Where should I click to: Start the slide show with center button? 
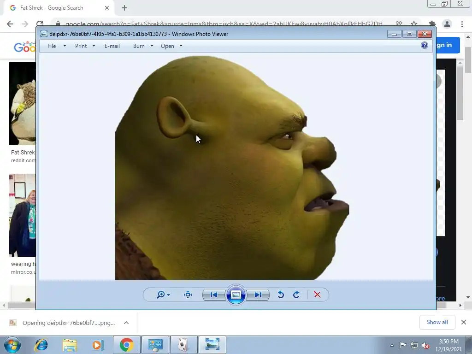pyautogui.click(x=236, y=295)
